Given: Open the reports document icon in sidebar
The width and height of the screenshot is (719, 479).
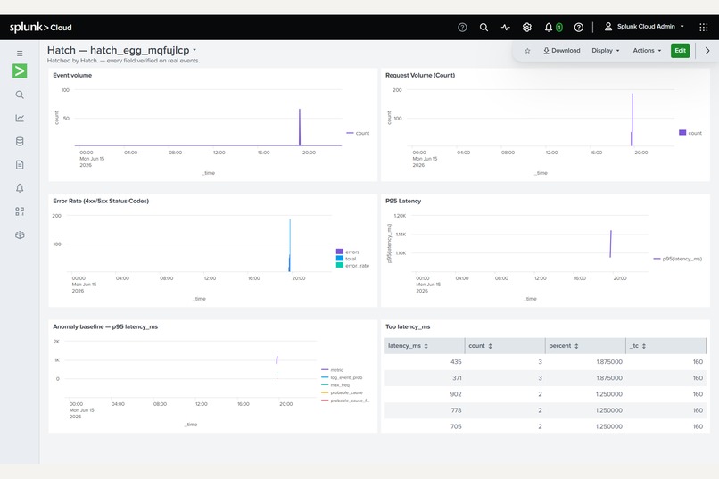Looking at the screenshot, I should (20, 165).
